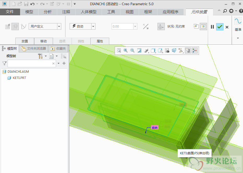The image size is (243, 173).
Task: Open the display style shaded icon
Action: tap(146, 50)
